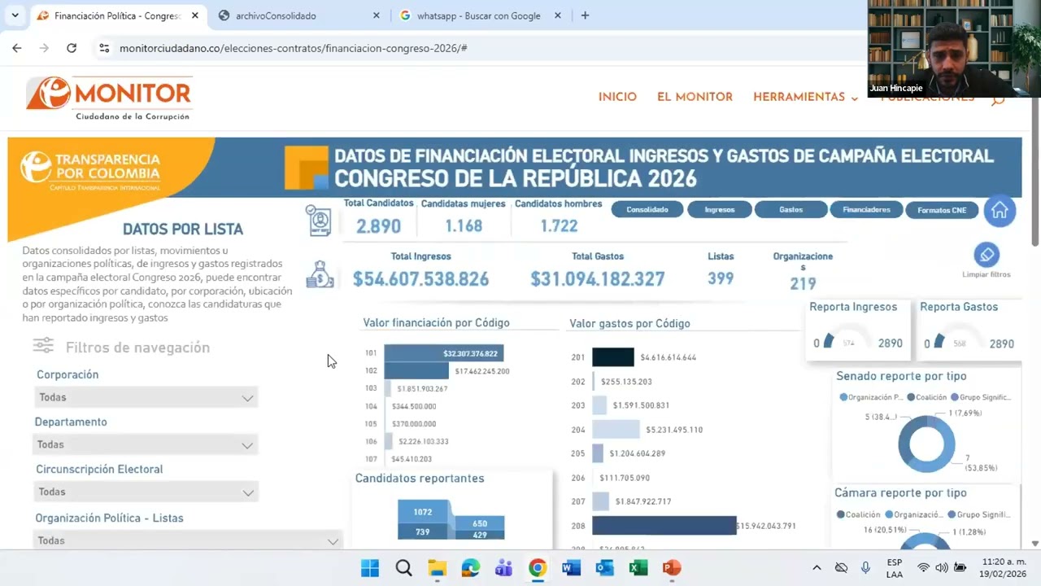Select the Financiadores button
This screenshot has height=586, width=1041.
(x=866, y=209)
